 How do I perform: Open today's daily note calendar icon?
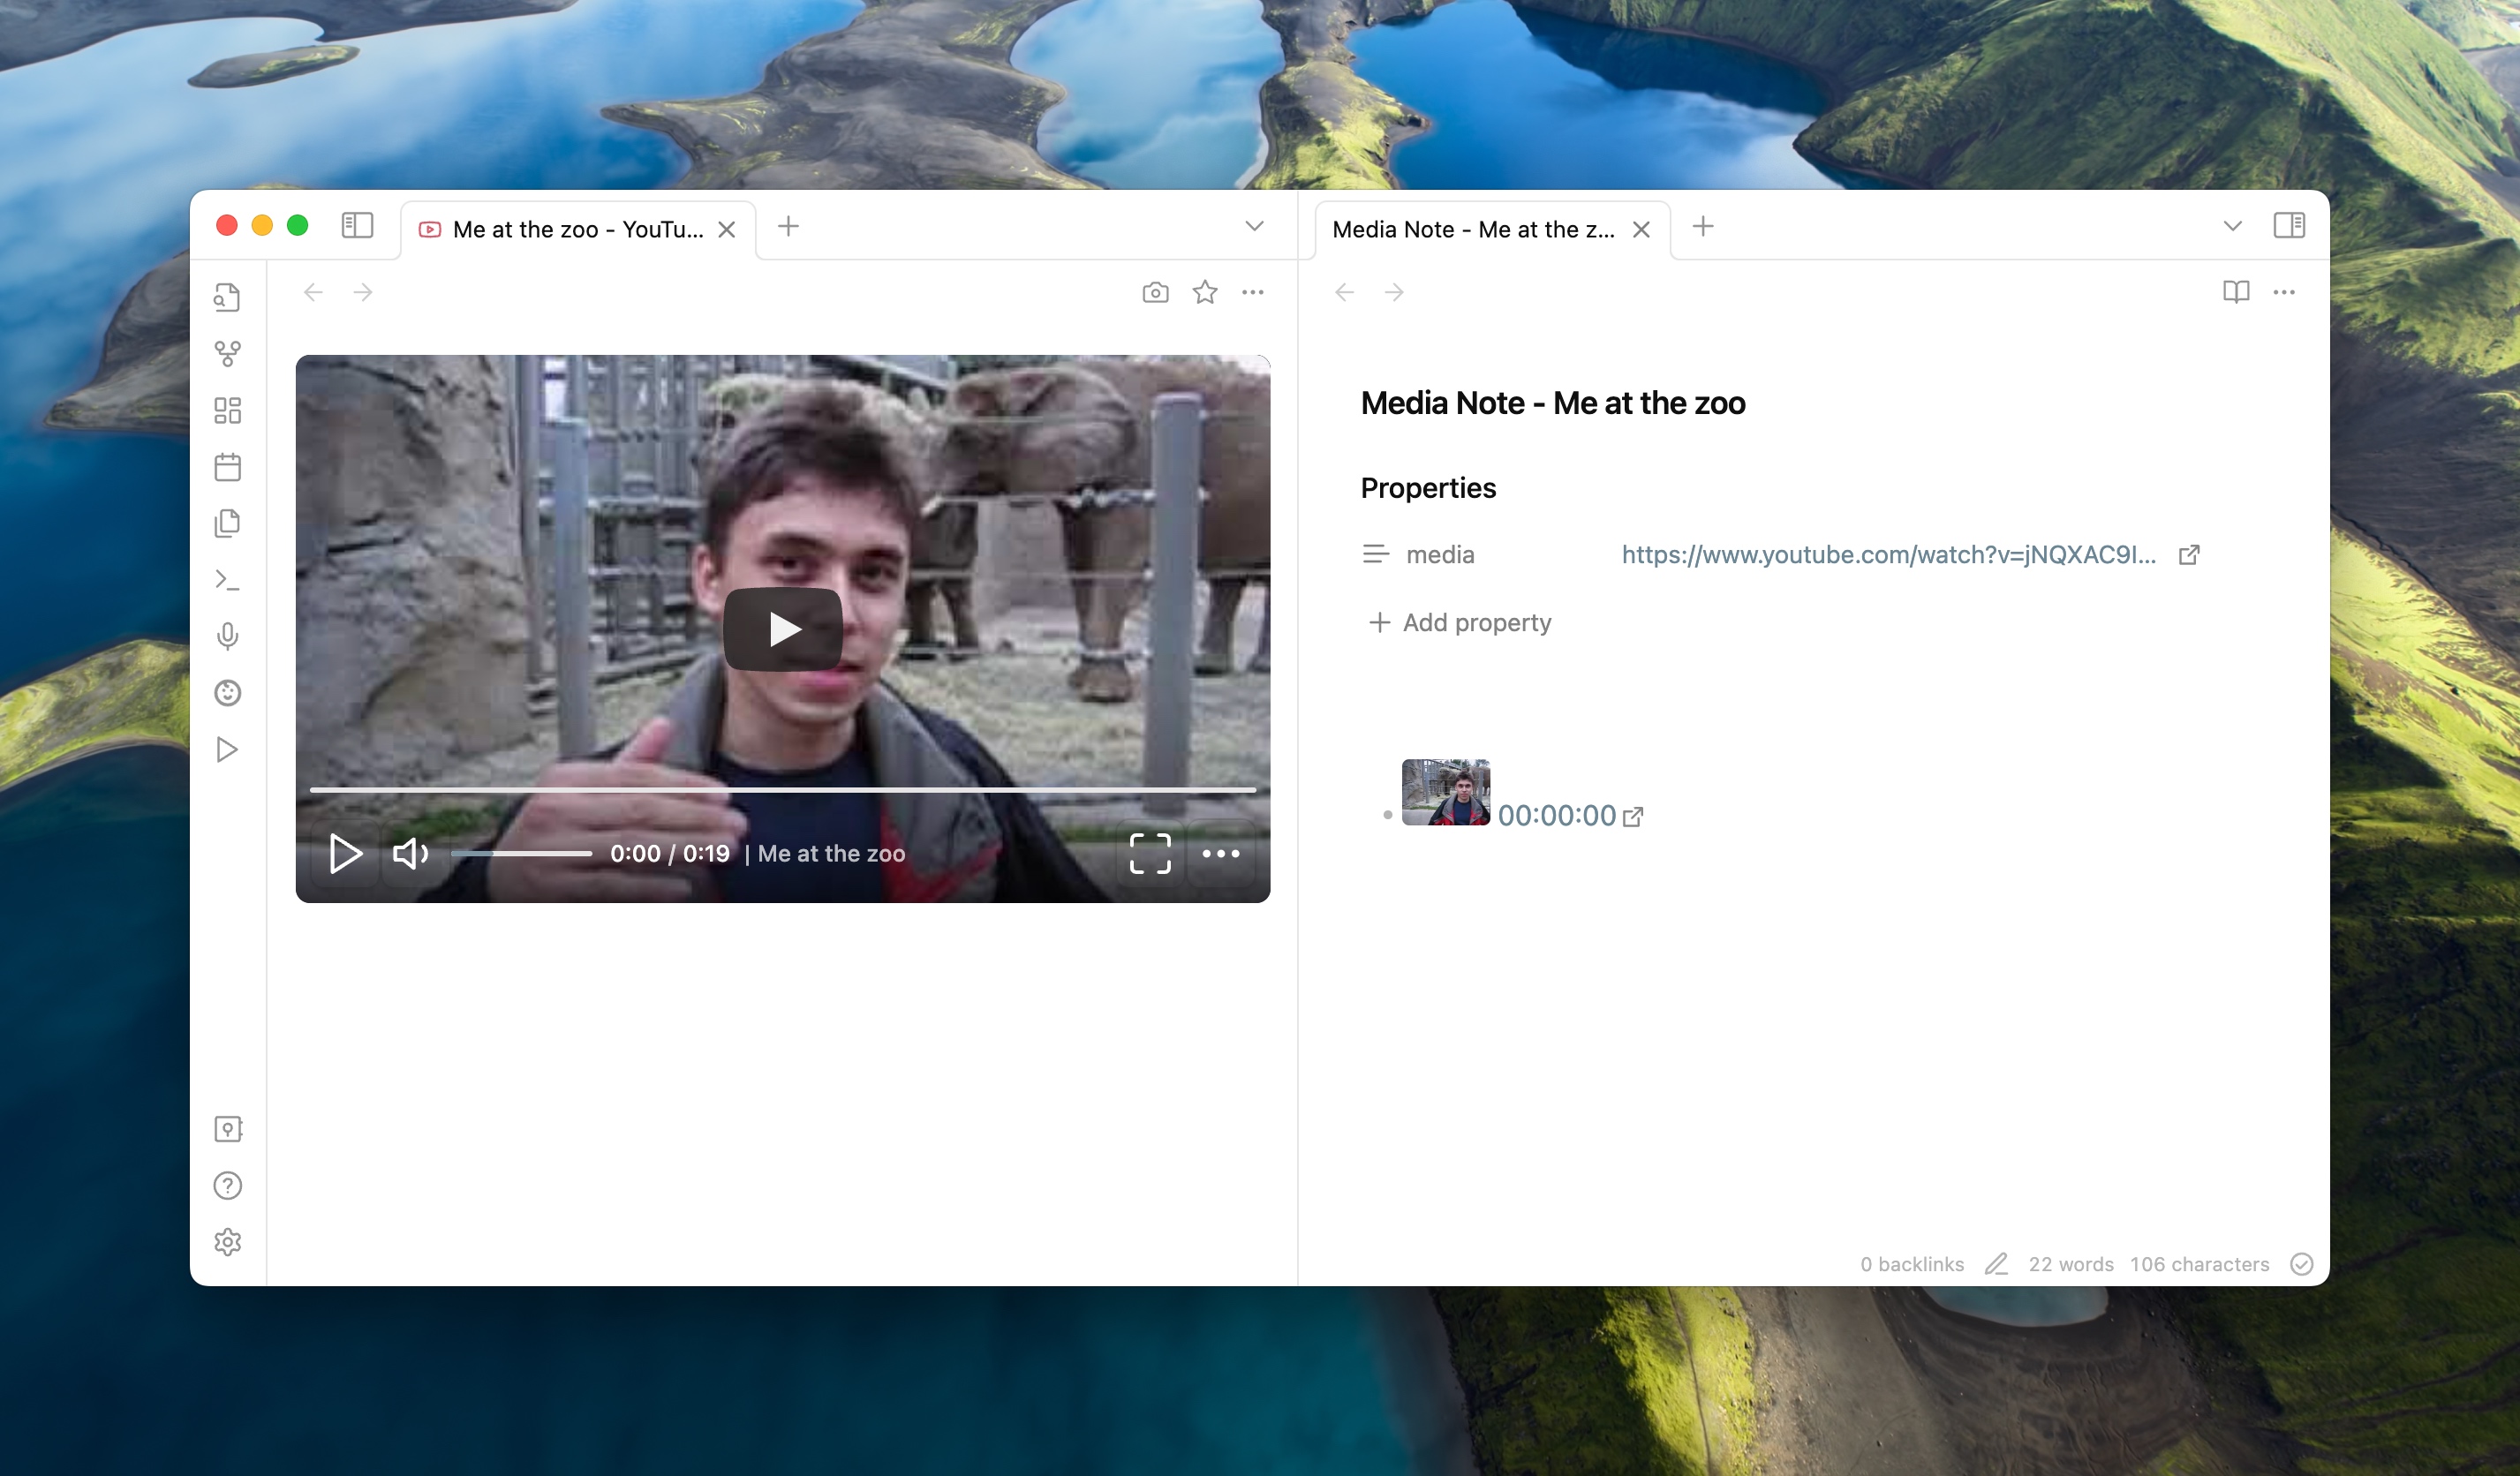coord(227,467)
